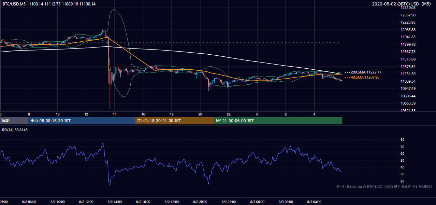Click the 8/3 02:00 time axis label
Viewport: 436px width, 205px height.
click(x=286, y=202)
